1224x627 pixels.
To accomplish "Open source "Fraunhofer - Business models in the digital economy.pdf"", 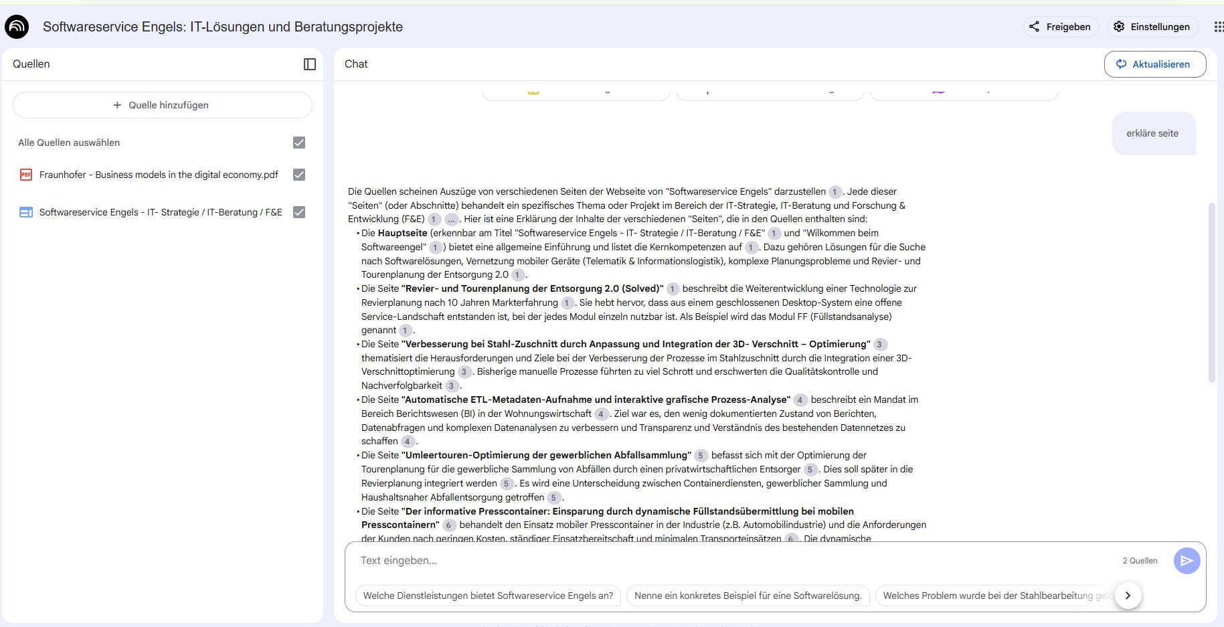I will pyautogui.click(x=159, y=175).
